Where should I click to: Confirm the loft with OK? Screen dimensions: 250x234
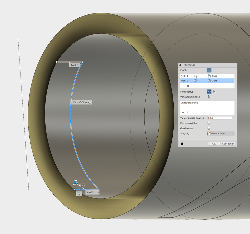(x=214, y=144)
